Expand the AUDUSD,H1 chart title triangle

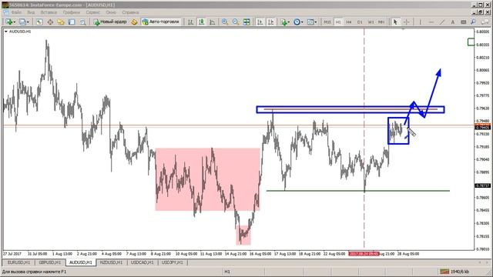[5, 32]
